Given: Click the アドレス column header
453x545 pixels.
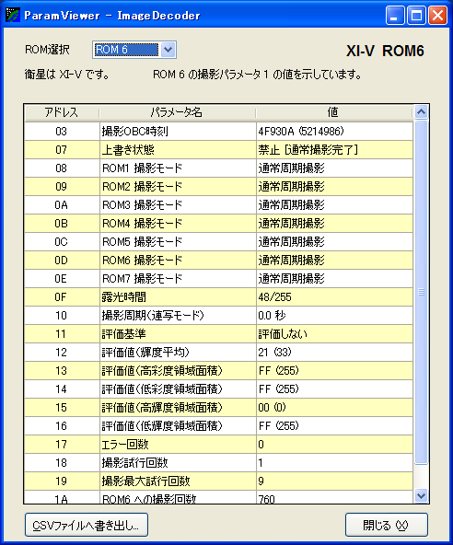Looking at the screenshot, I should [62, 112].
